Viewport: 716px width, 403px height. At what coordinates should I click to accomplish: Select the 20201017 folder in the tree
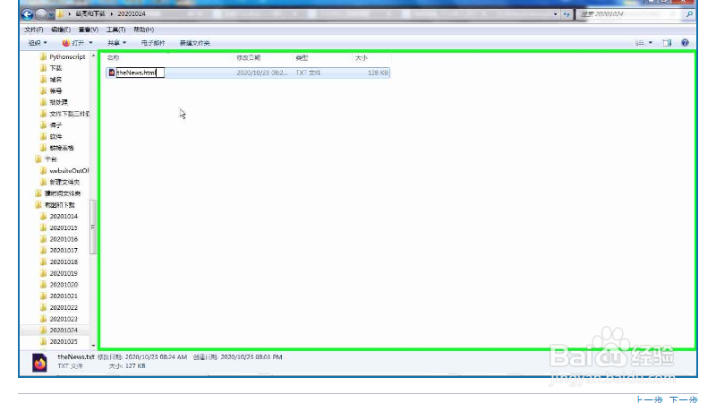(x=64, y=251)
